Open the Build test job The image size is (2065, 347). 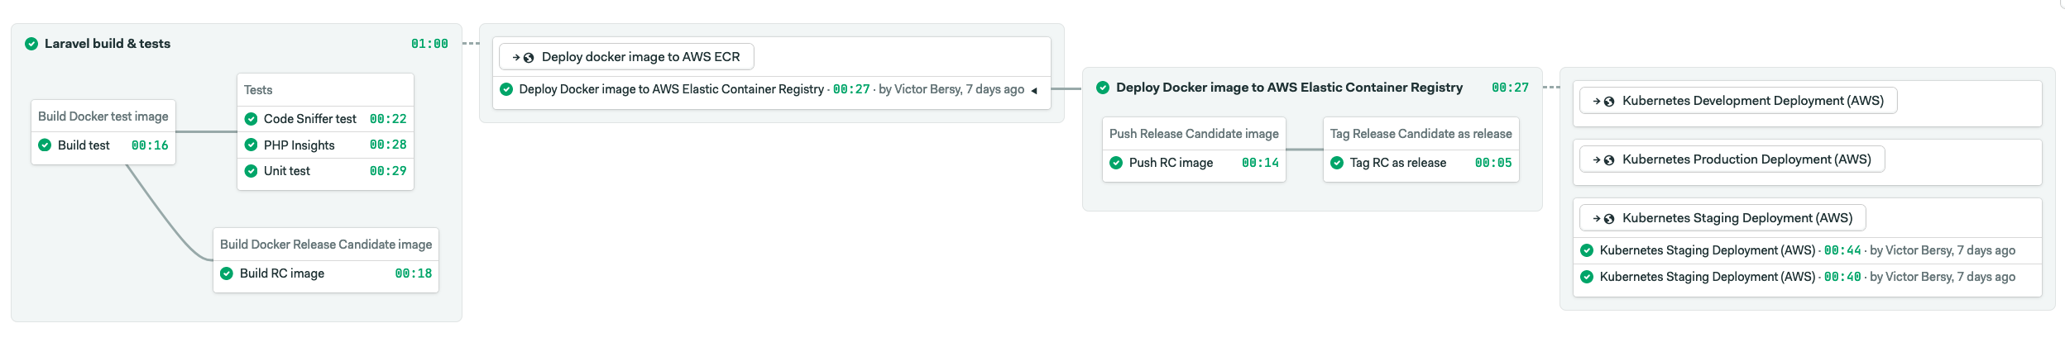(x=84, y=145)
